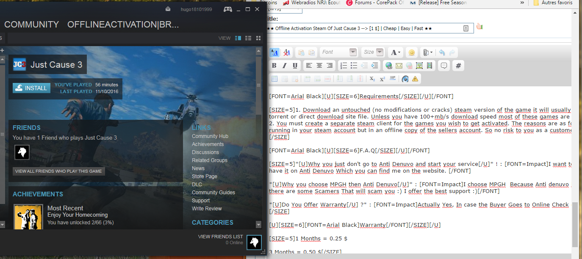Toggle the editor source mode A/A icon
This screenshot has height=259, width=582.
pos(274,52)
